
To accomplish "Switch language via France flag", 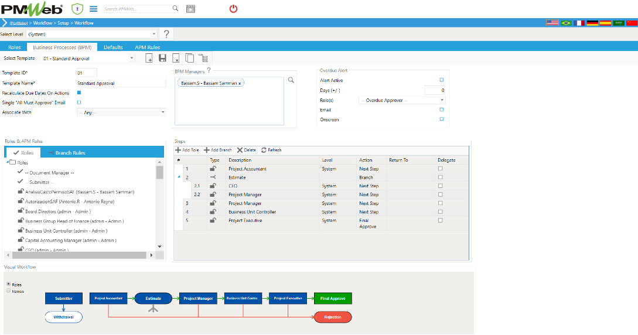I will click(x=579, y=23).
